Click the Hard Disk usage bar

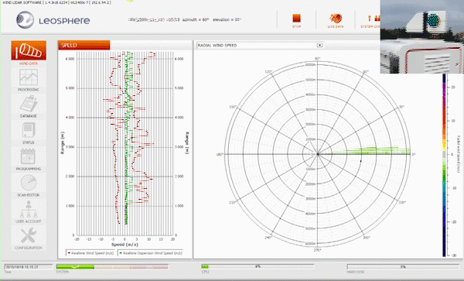(x=403, y=266)
